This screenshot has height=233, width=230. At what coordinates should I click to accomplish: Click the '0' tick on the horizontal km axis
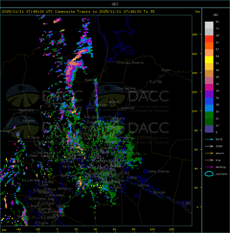[x=57, y=229]
